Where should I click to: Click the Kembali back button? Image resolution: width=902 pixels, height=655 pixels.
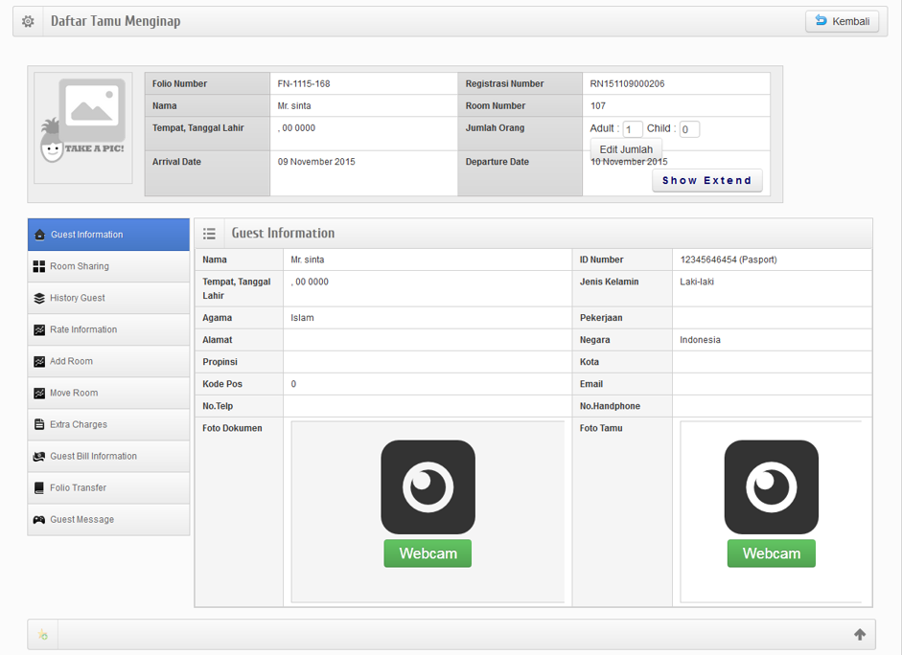tap(842, 21)
